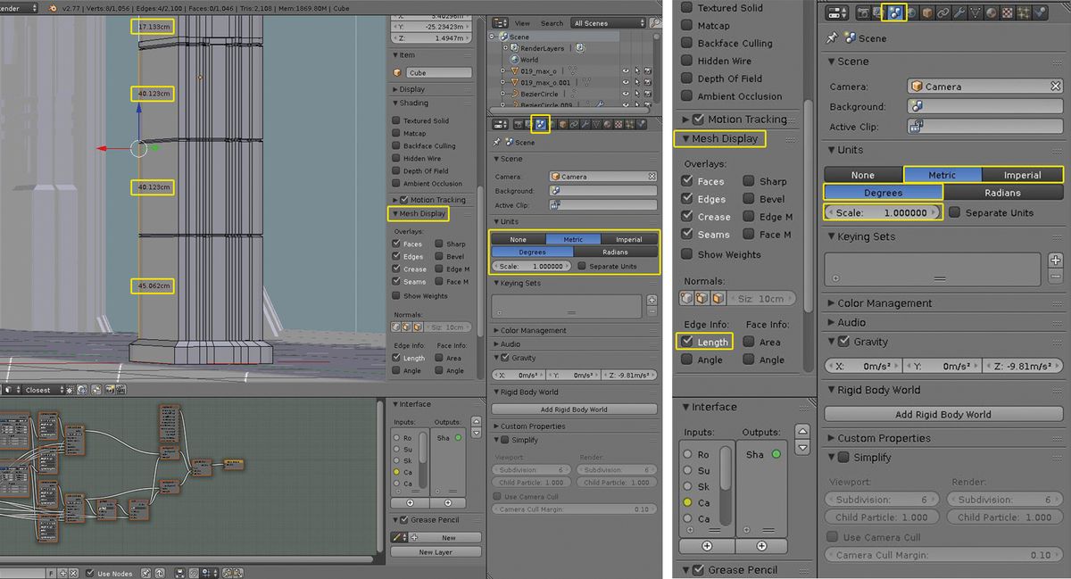Open the Particles properties (sparkles icon)
Viewport: 1071px width, 579px height.
pyautogui.click(x=1024, y=12)
